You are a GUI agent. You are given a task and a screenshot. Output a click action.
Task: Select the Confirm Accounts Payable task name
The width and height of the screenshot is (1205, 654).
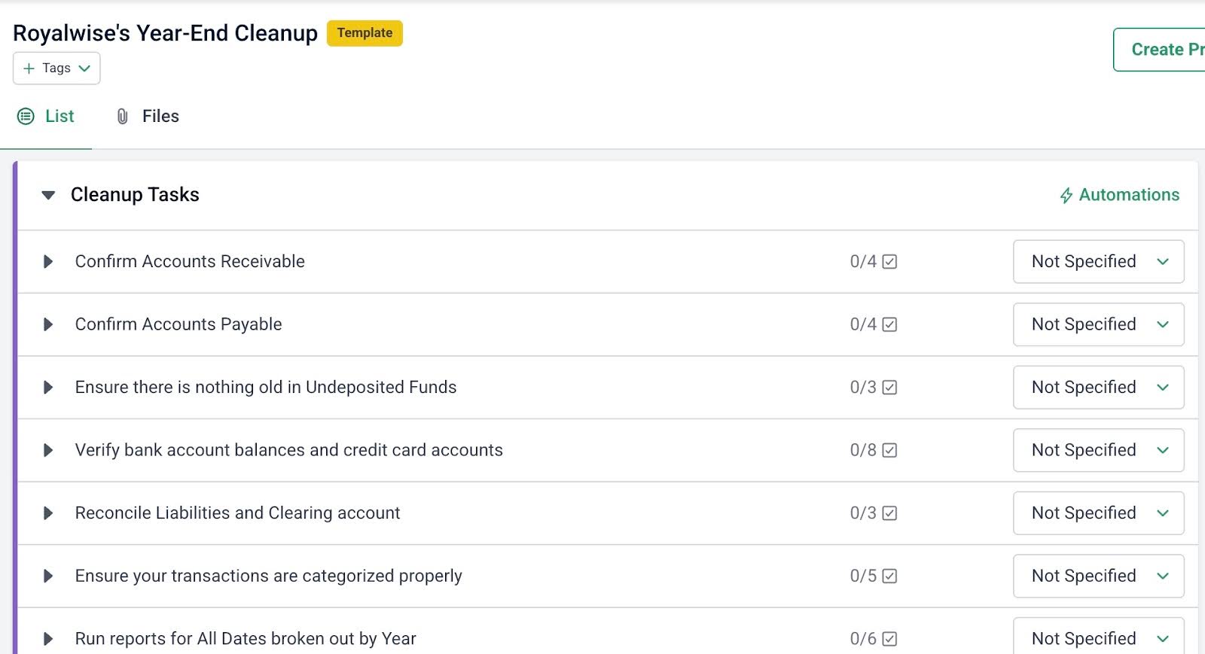pyautogui.click(x=178, y=324)
